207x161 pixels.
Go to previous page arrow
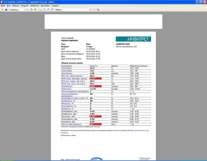pyautogui.click(x=31, y=10)
